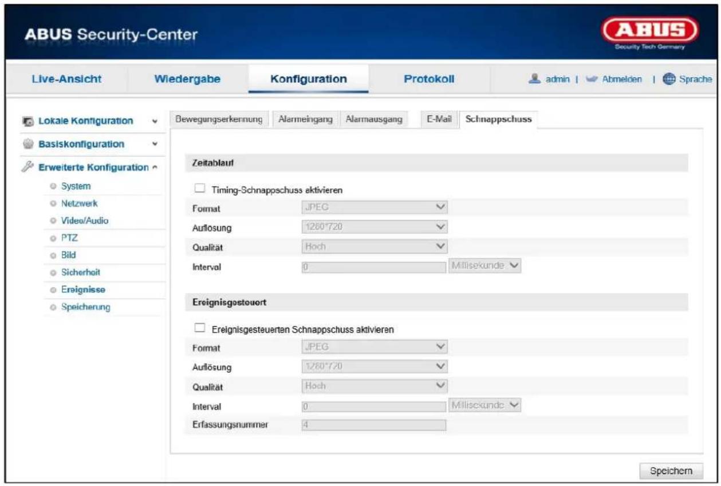Open the Alarmausgang tab
Screen dimensions: 721x486
tap(374, 119)
